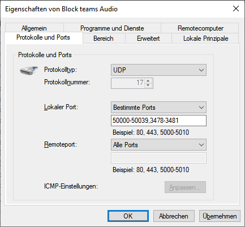Open the Programme und Dienste tab
Image resolution: width=245 pixels, height=227 pixels.
112,28
